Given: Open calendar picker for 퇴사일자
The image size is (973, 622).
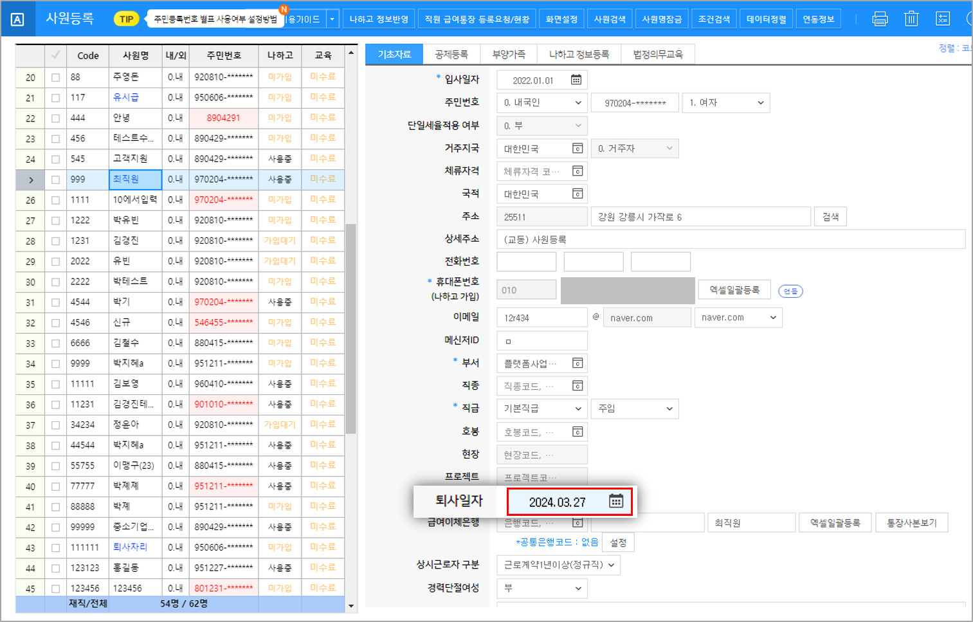Looking at the screenshot, I should coord(615,502).
